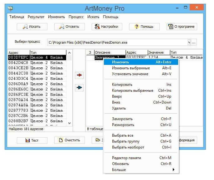
Task: Select address row 0286FC3E
Action: pyautogui.click(x=37, y=95)
